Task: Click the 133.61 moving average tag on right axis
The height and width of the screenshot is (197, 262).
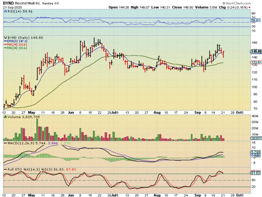Action: [256, 63]
